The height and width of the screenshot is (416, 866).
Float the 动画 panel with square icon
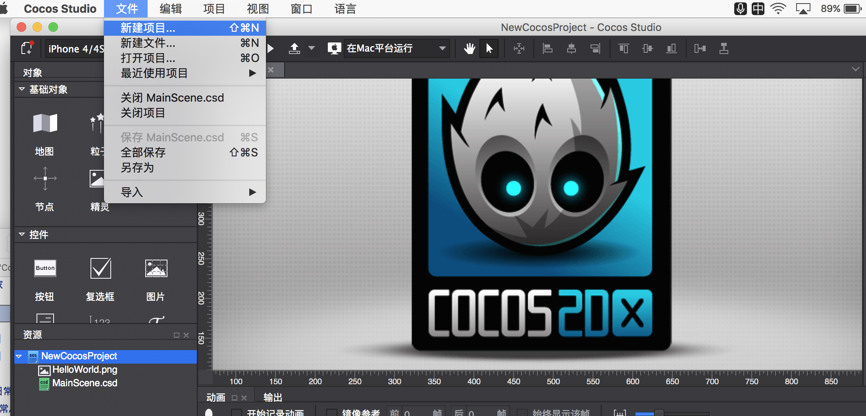pyautogui.click(x=235, y=398)
